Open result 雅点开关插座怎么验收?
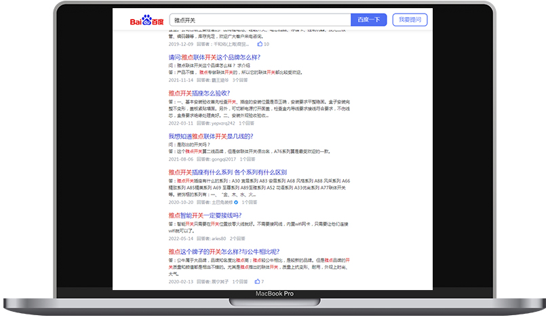 [x=199, y=94]
